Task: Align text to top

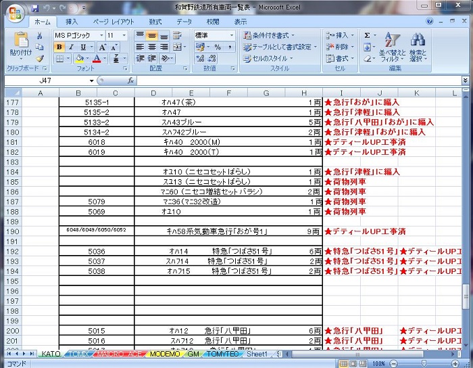Action: click(x=140, y=35)
